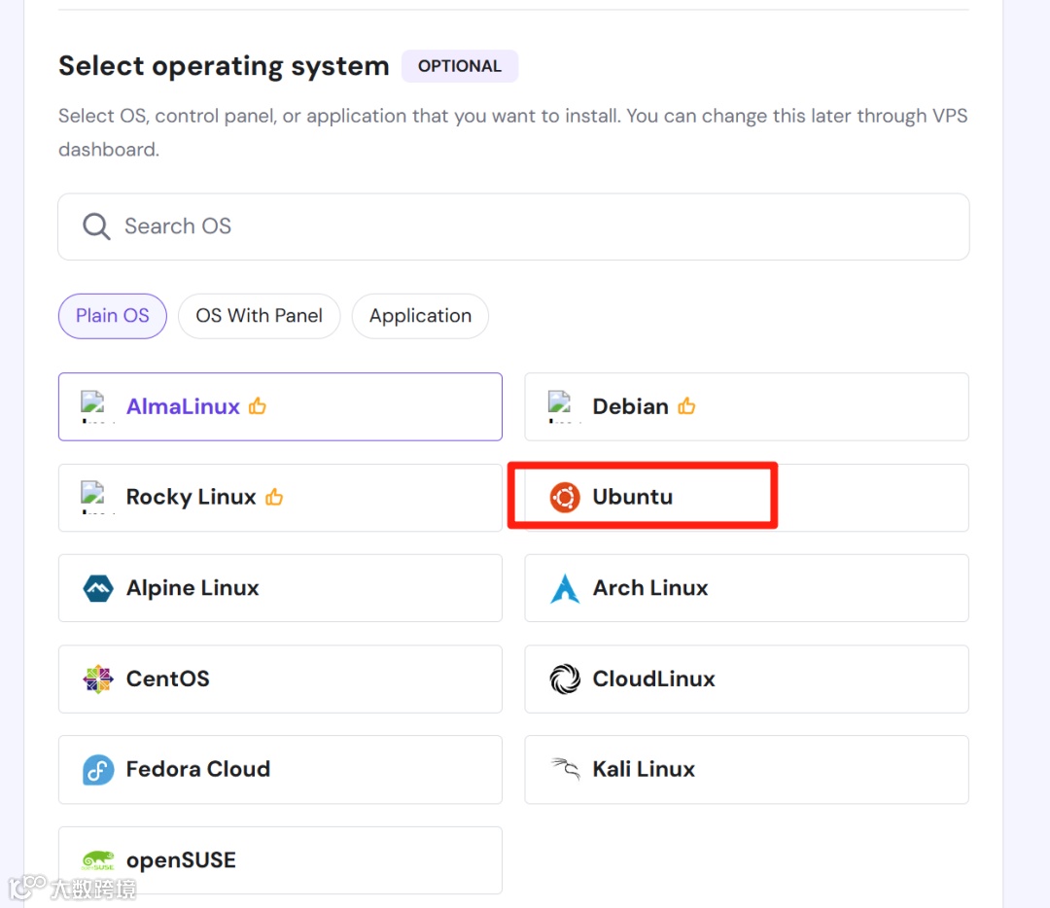Click the thumbs-up icon beside AlmaLinux
Screen dimensions: 1050x908
tap(258, 406)
